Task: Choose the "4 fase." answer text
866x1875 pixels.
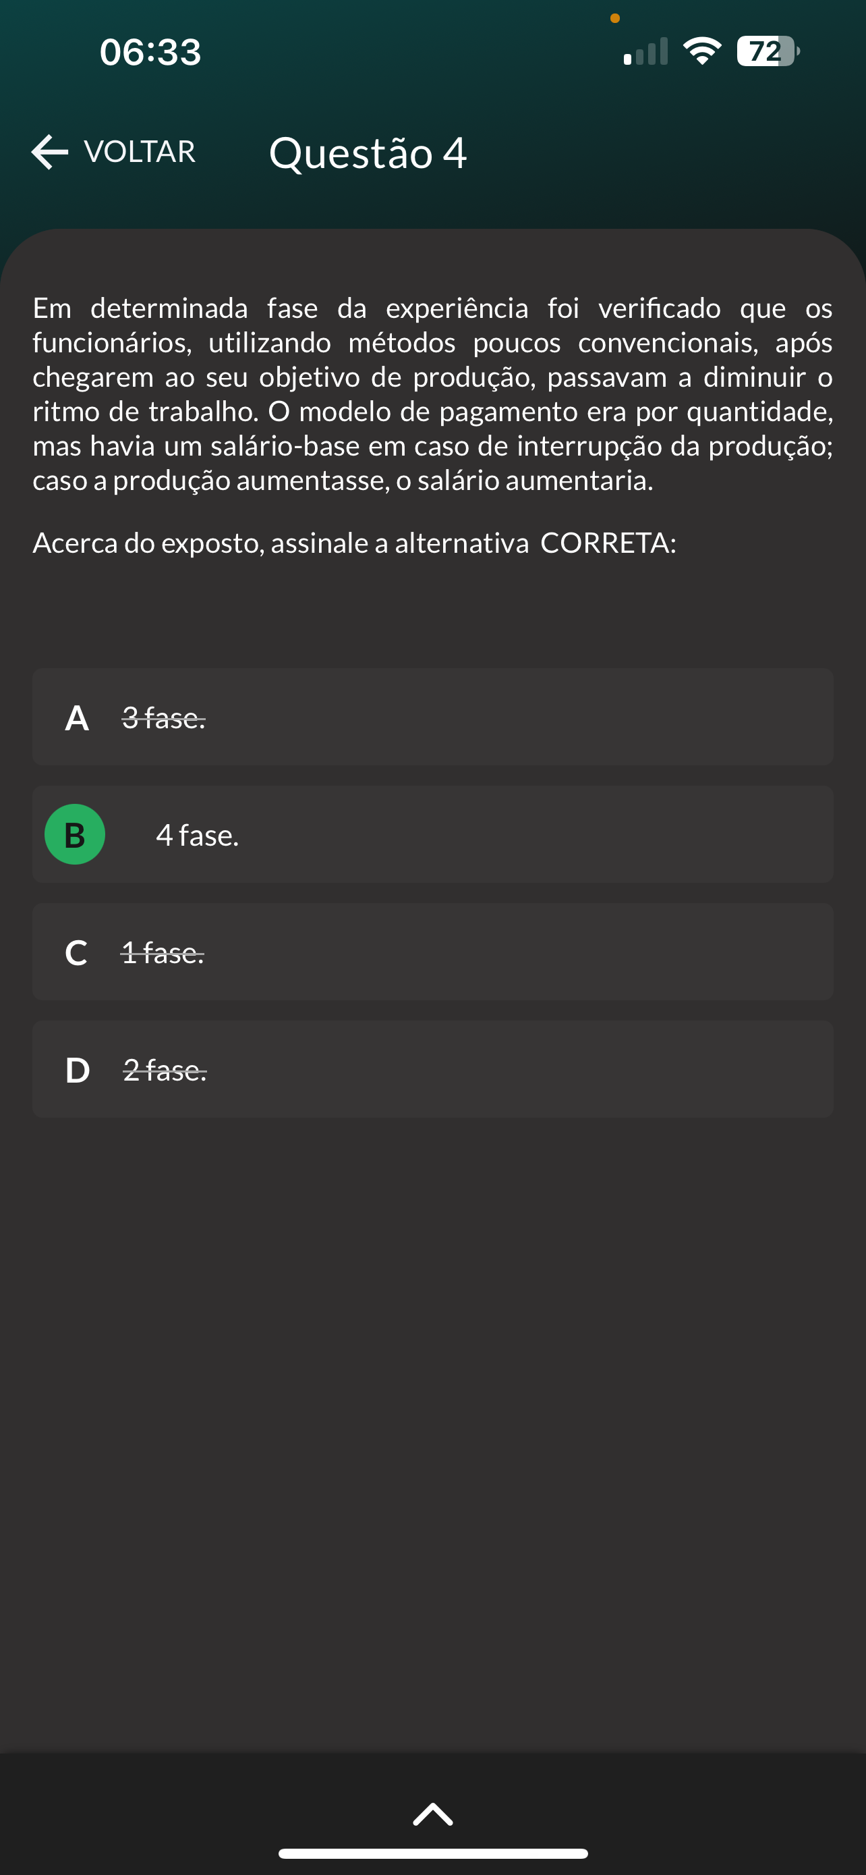Action: coord(197,836)
